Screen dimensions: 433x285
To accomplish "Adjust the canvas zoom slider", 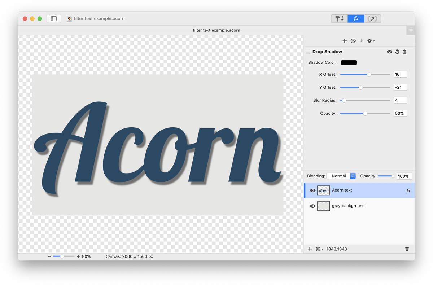I will (64, 256).
